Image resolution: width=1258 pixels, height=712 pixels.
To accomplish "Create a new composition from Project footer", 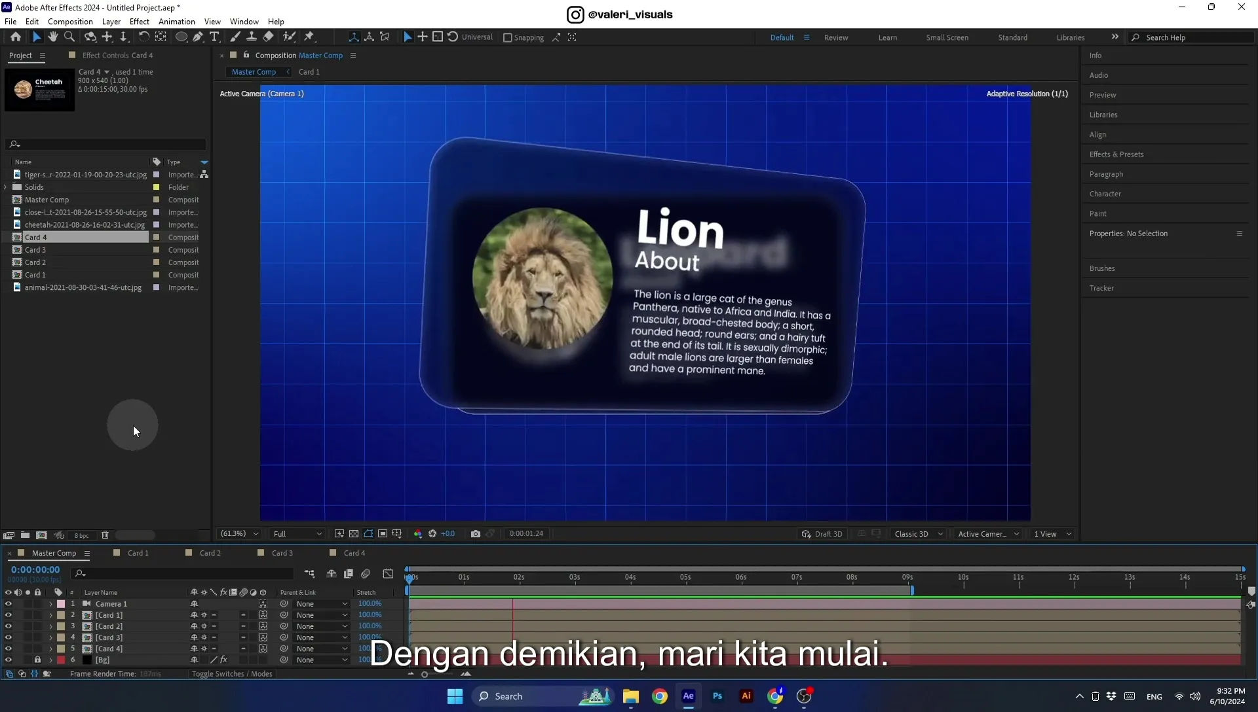I will (x=42, y=535).
